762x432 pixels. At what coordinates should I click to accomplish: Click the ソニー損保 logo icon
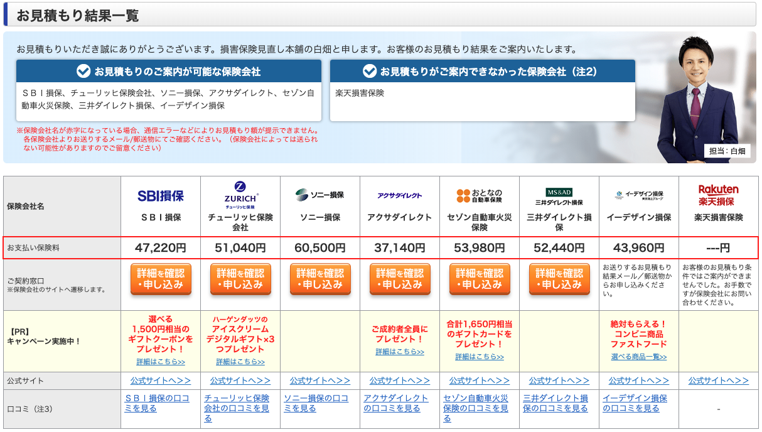click(x=319, y=195)
